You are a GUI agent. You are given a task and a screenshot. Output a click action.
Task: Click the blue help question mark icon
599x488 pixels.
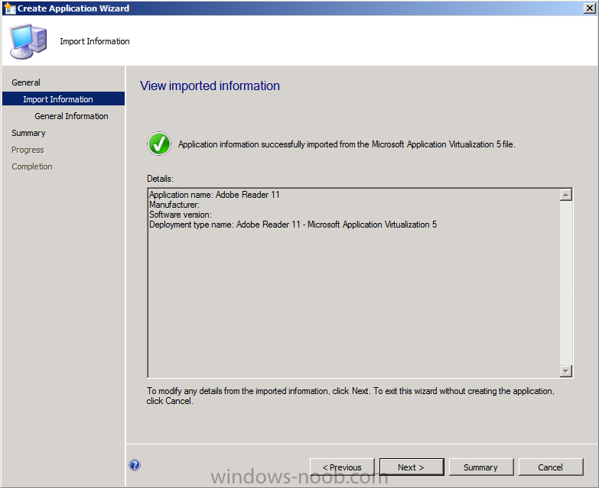(x=135, y=465)
